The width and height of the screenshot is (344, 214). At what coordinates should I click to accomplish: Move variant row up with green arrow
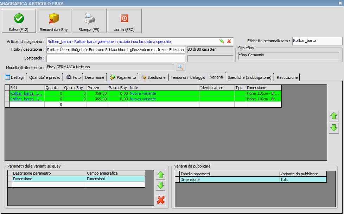[334, 116]
